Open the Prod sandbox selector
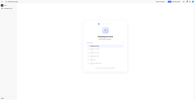This screenshot has height=100, width=195. click(170, 2)
